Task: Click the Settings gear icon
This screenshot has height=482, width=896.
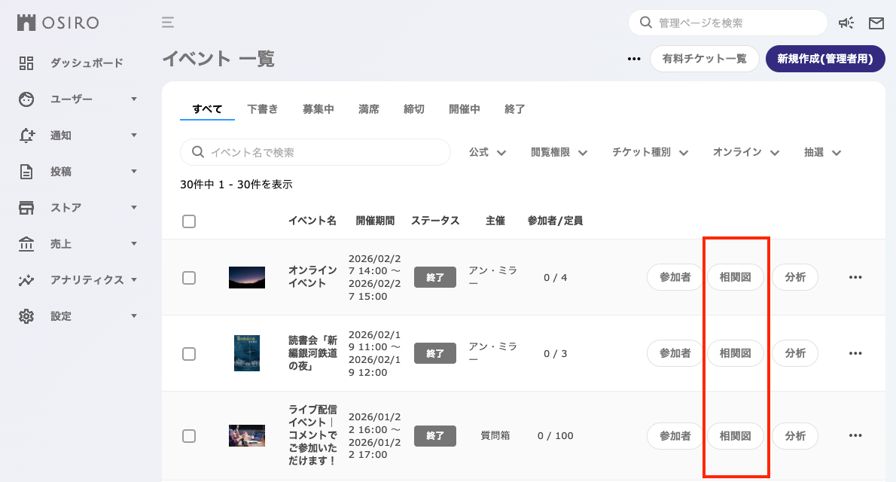Action: [26, 316]
